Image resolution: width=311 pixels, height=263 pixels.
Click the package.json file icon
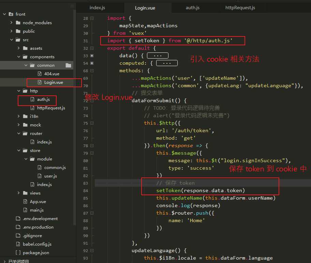click(18, 253)
